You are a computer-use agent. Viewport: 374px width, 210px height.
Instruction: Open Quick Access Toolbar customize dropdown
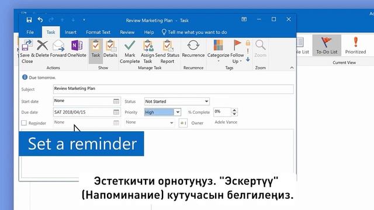84,20
